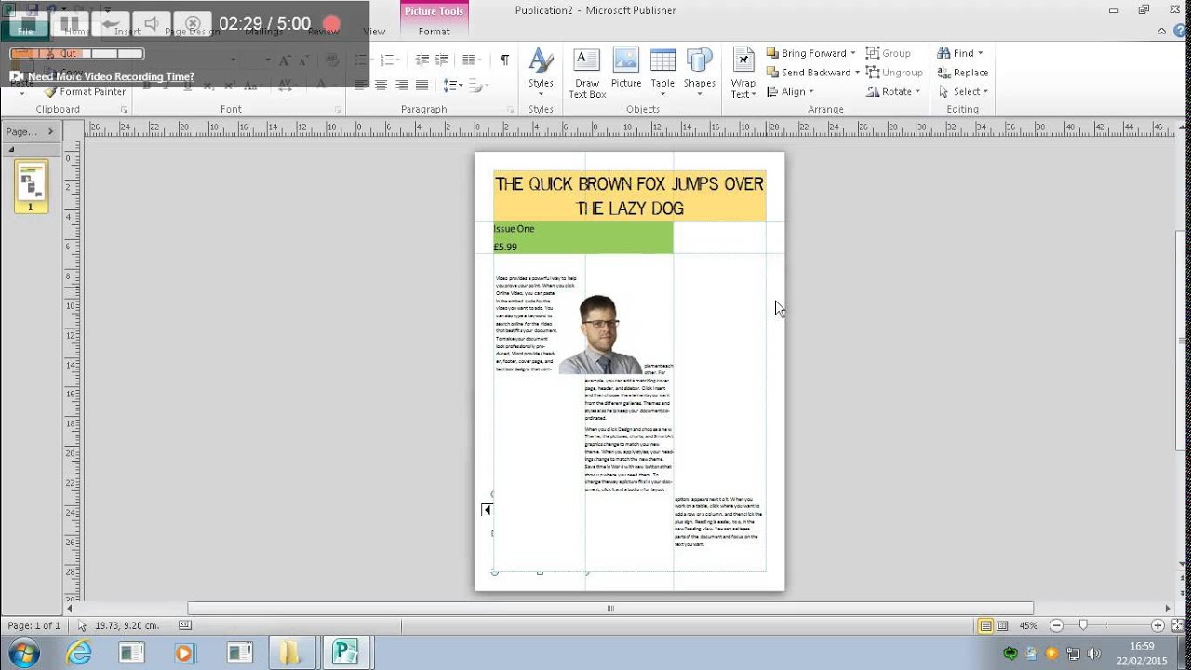The width and height of the screenshot is (1191, 670).
Task: Click the Draw Text Box tool
Action: click(587, 73)
